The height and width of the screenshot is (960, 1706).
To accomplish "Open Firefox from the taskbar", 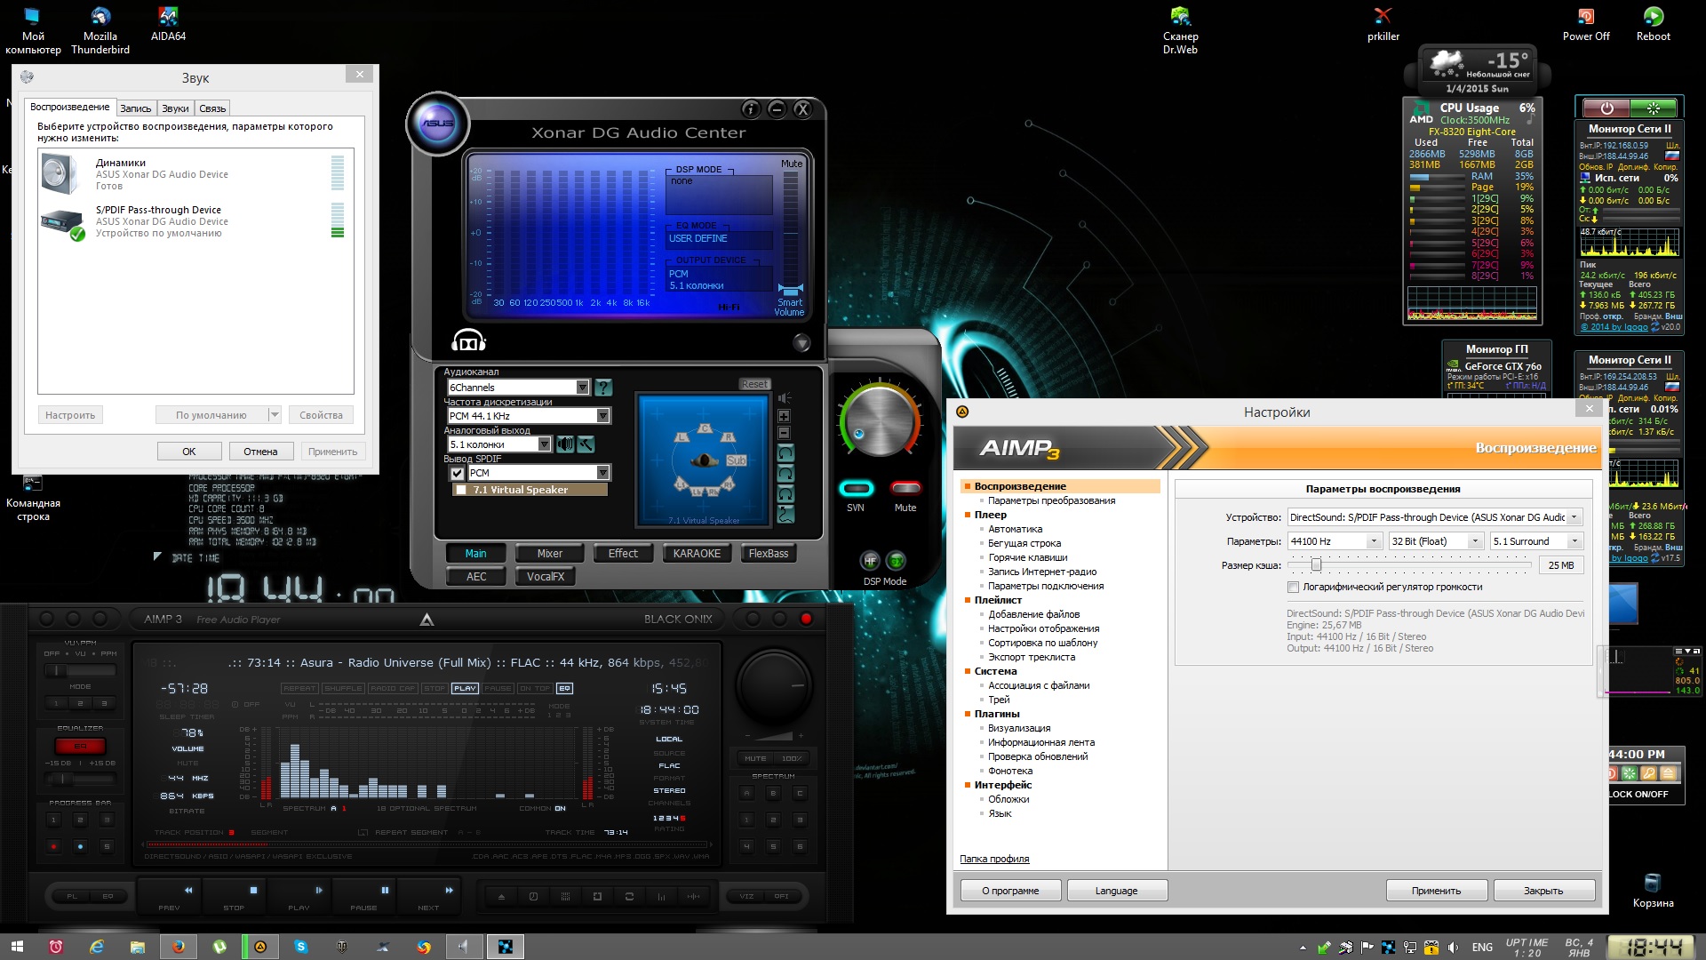I will tap(179, 947).
